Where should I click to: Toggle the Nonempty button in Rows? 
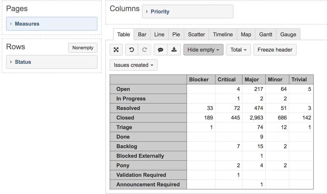pos(83,48)
